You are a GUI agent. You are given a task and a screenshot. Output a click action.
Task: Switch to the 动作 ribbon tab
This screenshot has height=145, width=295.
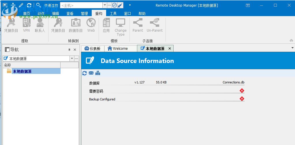[x=41, y=14]
